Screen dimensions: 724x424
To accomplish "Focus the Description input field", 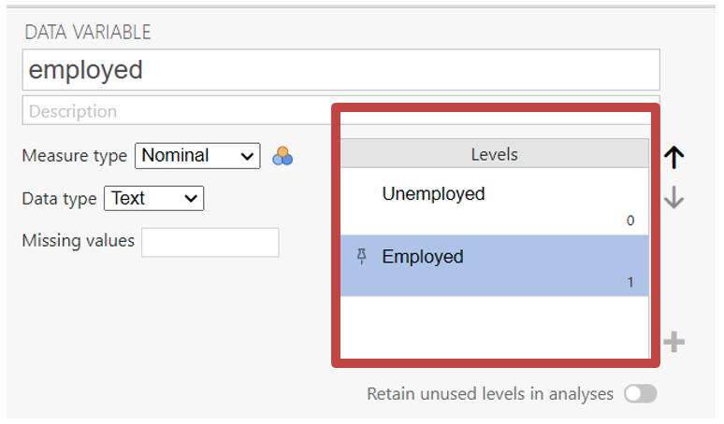I will coord(178,111).
